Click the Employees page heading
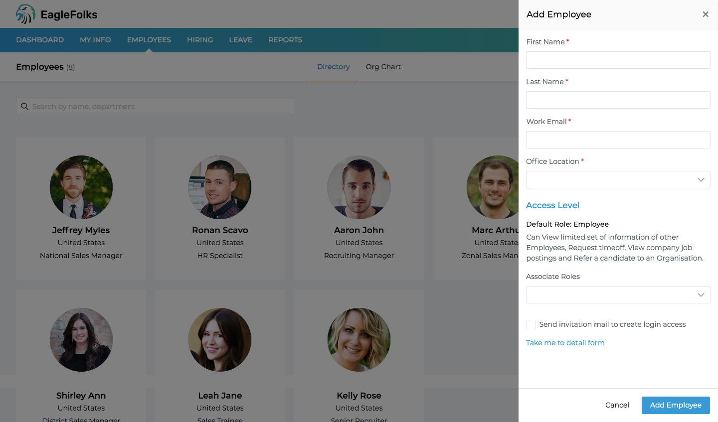Screen dimensions: 718x422 40,67
